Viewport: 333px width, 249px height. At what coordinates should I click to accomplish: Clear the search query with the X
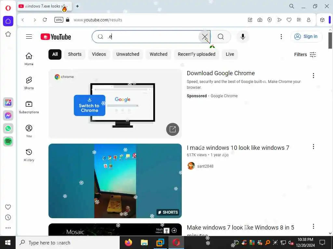205,37
